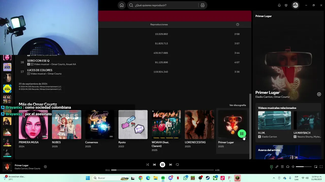Open NUBES album cover
Viewport: 325px width, 182px height.
[x=67, y=124]
